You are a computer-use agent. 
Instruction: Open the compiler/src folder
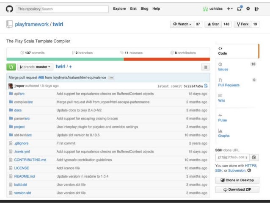[x=23, y=102]
